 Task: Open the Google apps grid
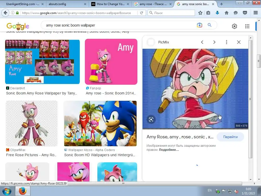247,26
